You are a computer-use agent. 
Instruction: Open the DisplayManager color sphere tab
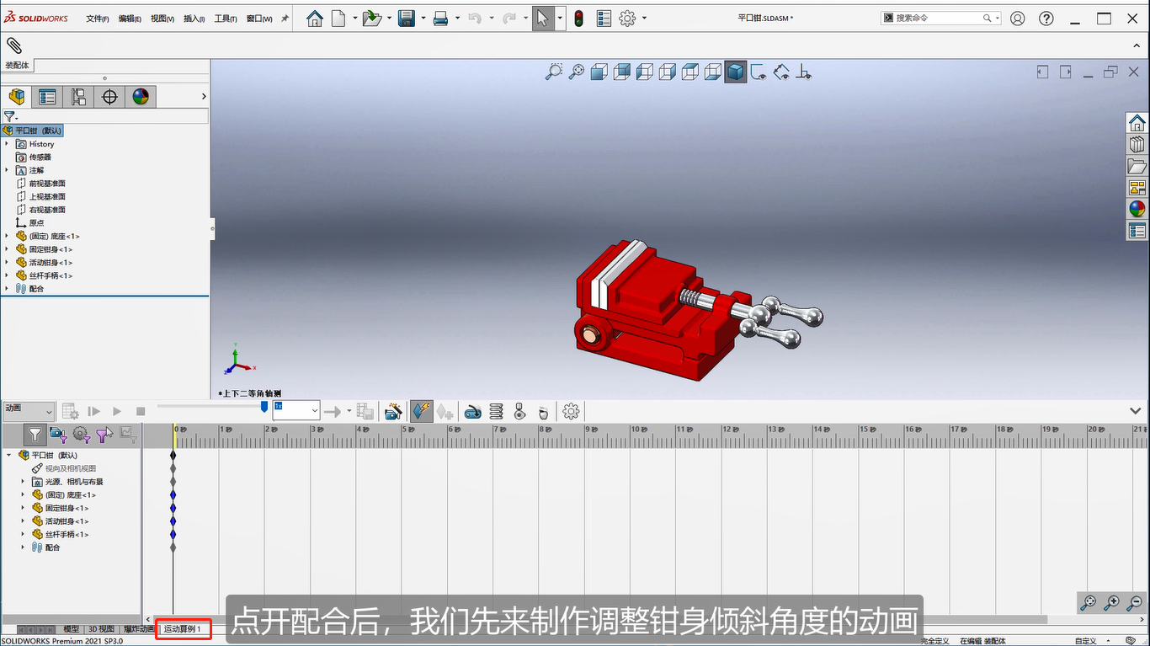141,97
